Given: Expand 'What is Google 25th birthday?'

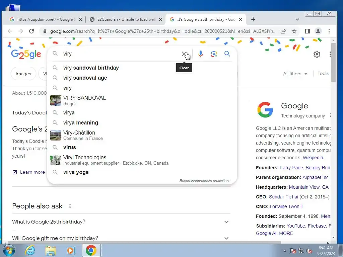Looking at the screenshot, I should click(121, 222).
